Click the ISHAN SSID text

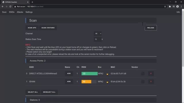click(32, 82)
